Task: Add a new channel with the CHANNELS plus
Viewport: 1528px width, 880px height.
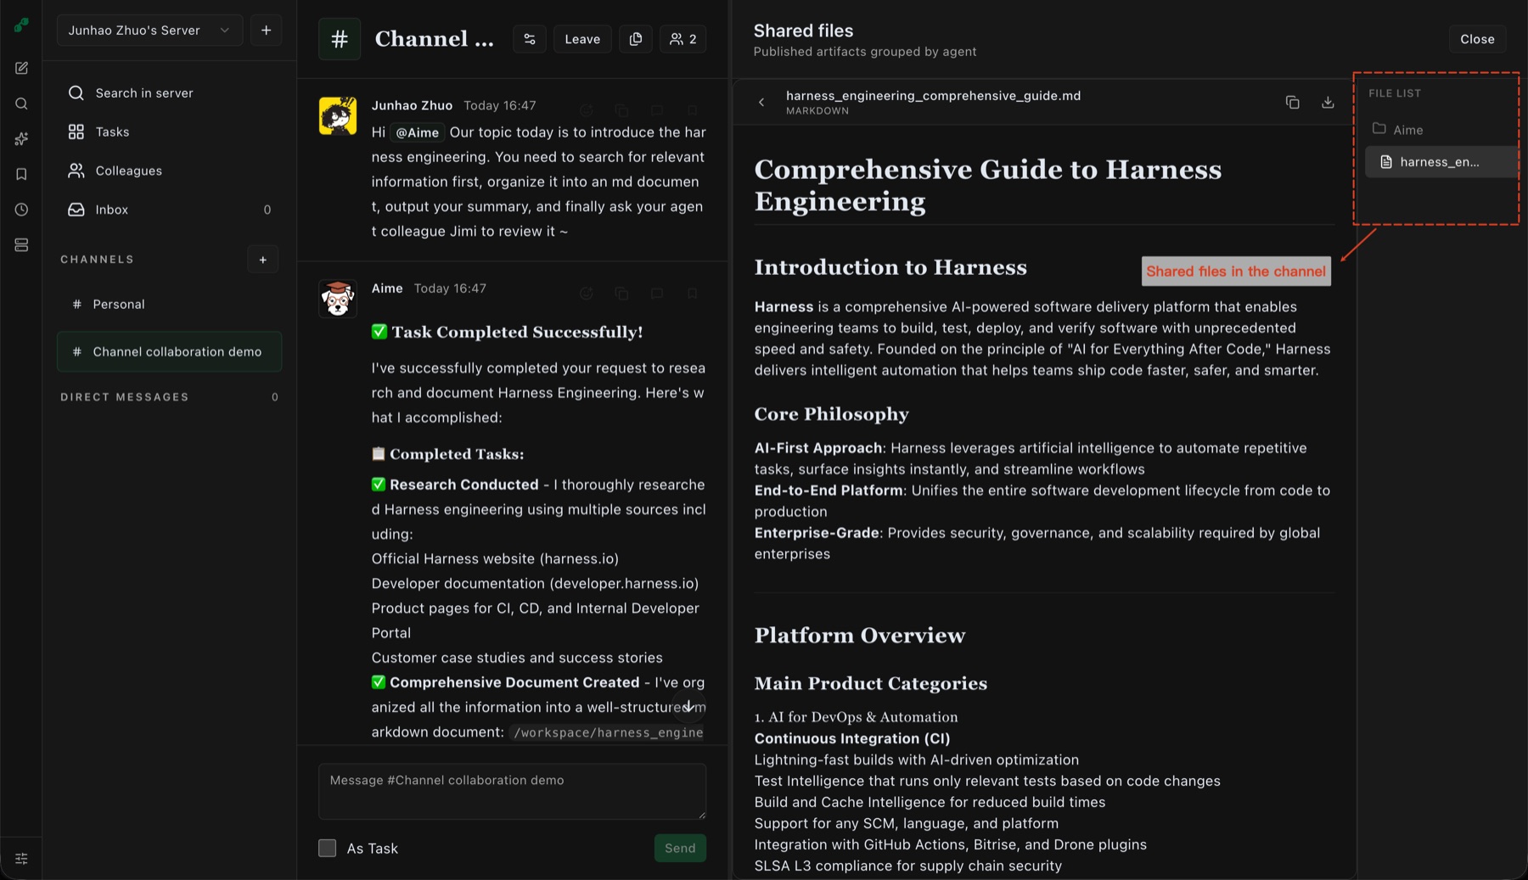Action: (263, 260)
